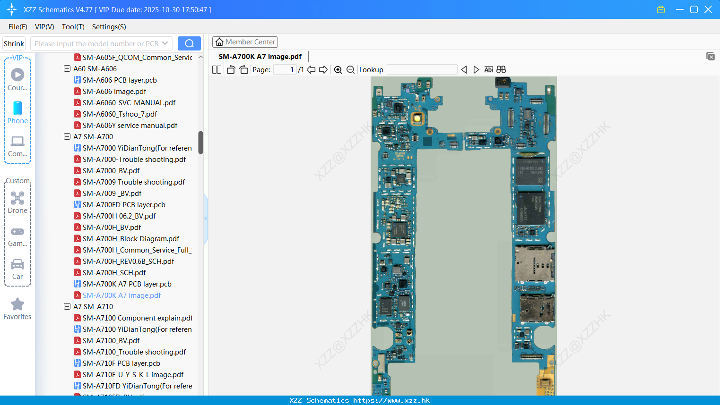Open SM-A700H_REV0.6B_SCH.pdf

(x=128, y=262)
